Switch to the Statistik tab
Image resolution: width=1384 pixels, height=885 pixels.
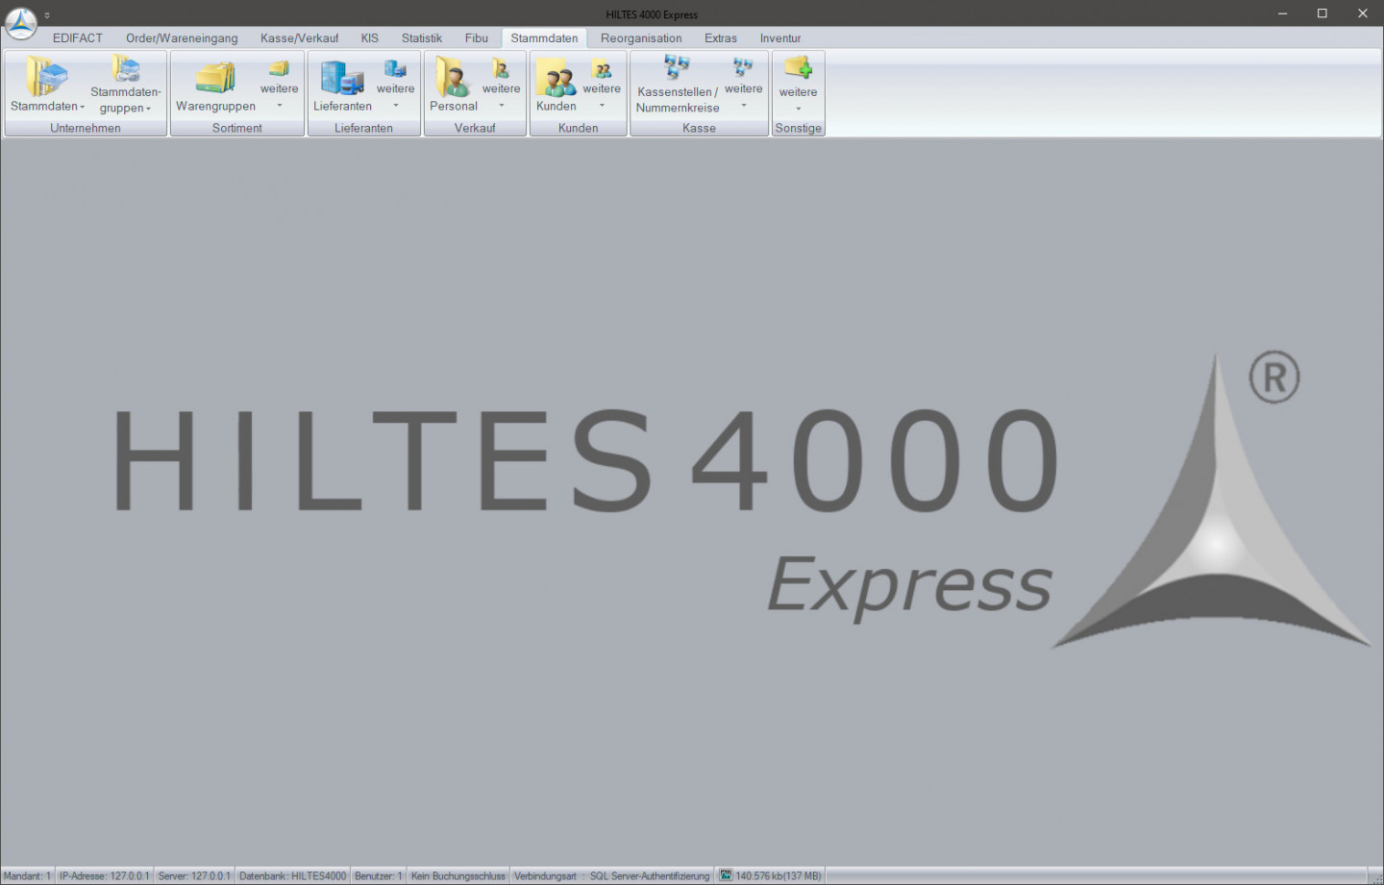click(x=422, y=38)
